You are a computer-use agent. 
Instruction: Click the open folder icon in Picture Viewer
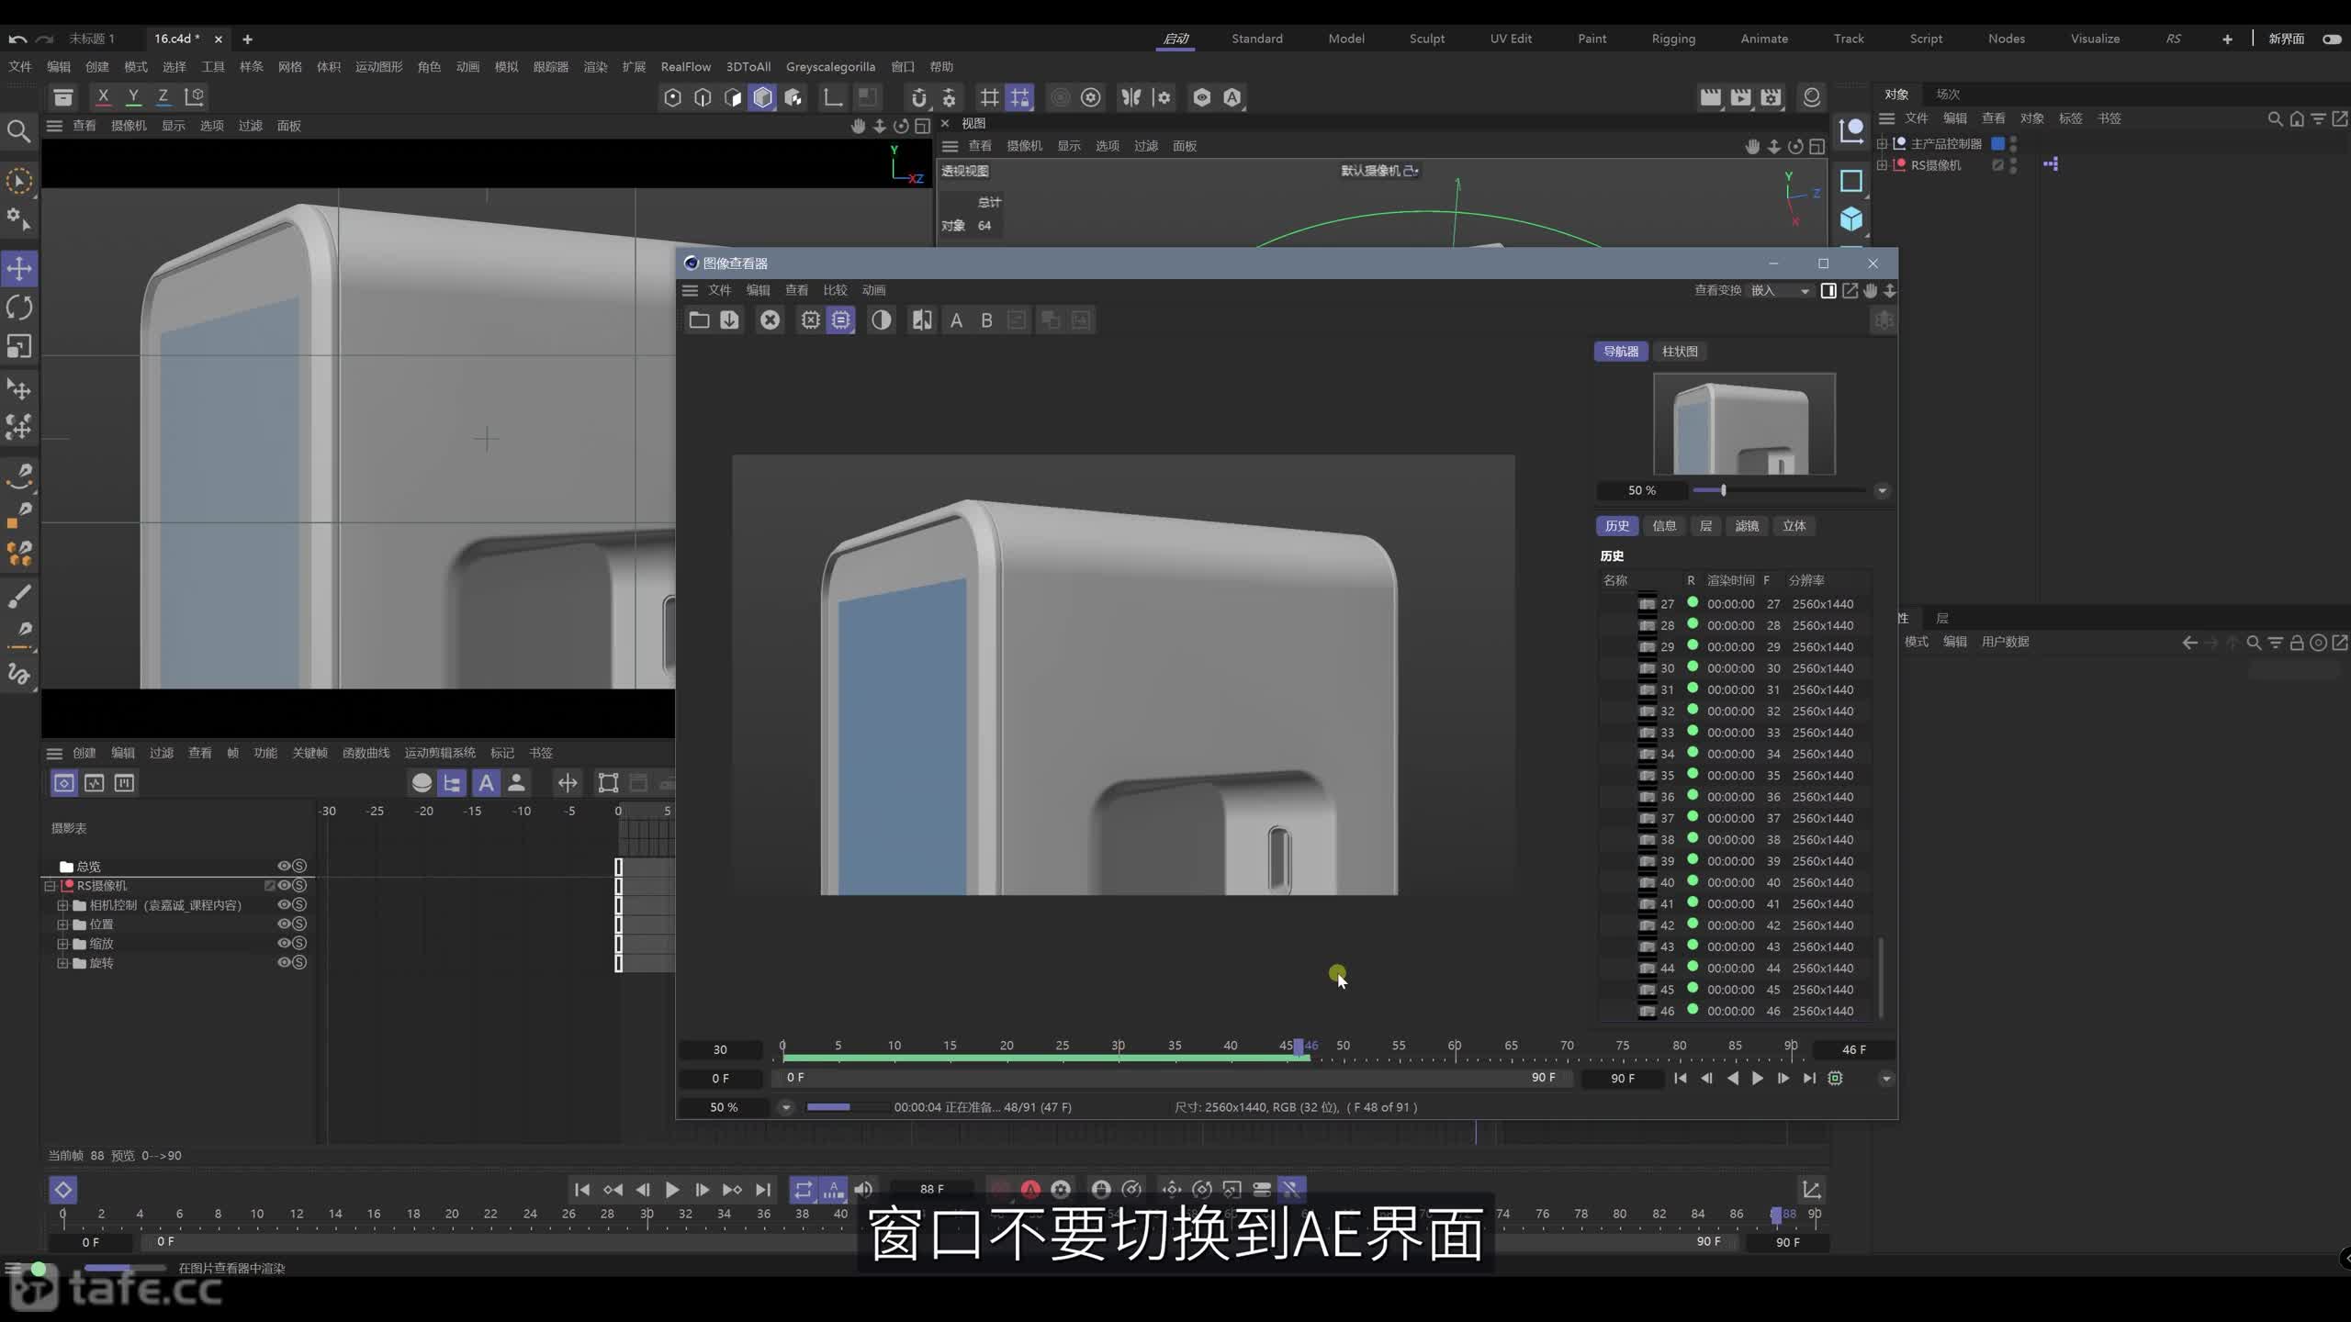click(699, 320)
